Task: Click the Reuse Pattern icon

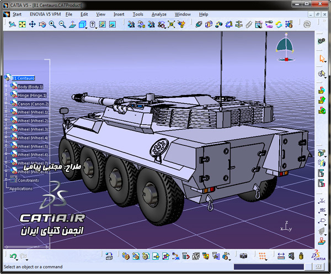Action: [x=289, y=24]
